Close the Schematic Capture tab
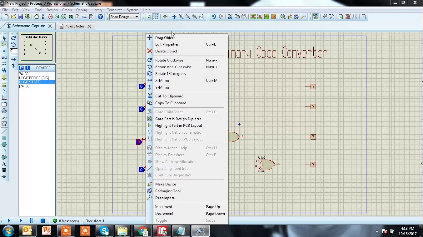This screenshot has width=423, height=237. [x=50, y=26]
